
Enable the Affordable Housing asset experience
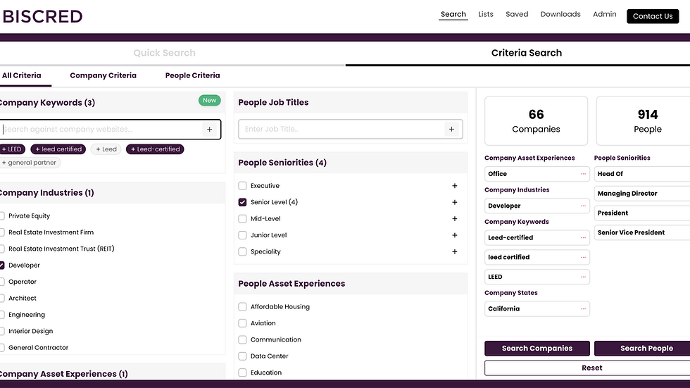point(242,307)
